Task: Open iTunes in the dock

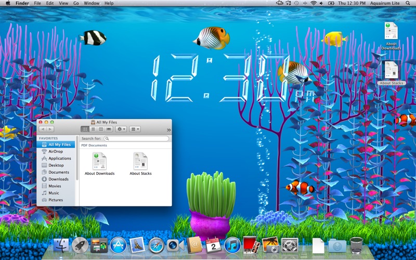Action: pyautogui.click(x=232, y=245)
